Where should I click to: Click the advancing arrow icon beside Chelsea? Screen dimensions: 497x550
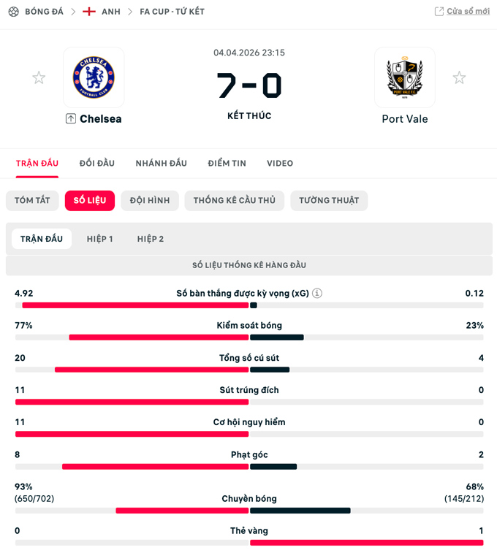(71, 119)
